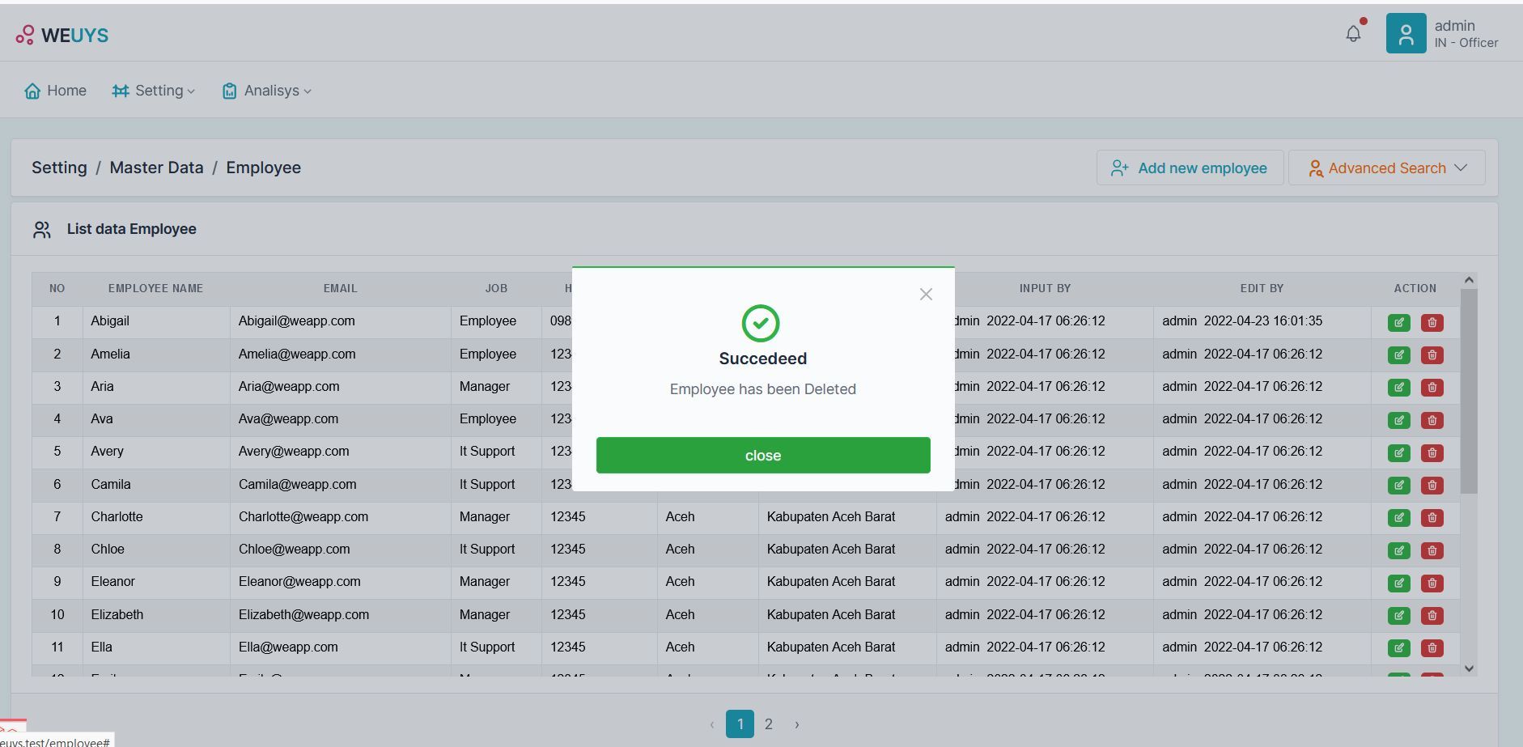The height and width of the screenshot is (747, 1523).
Task: Click the edit icon in Charlotte's row
Action: [x=1398, y=518]
